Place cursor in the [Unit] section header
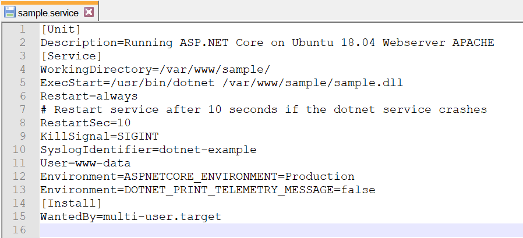The height and width of the screenshot is (238, 523). [61, 29]
